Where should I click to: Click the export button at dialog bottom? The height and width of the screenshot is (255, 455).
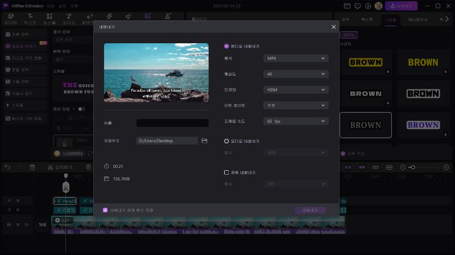click(310, 210)
